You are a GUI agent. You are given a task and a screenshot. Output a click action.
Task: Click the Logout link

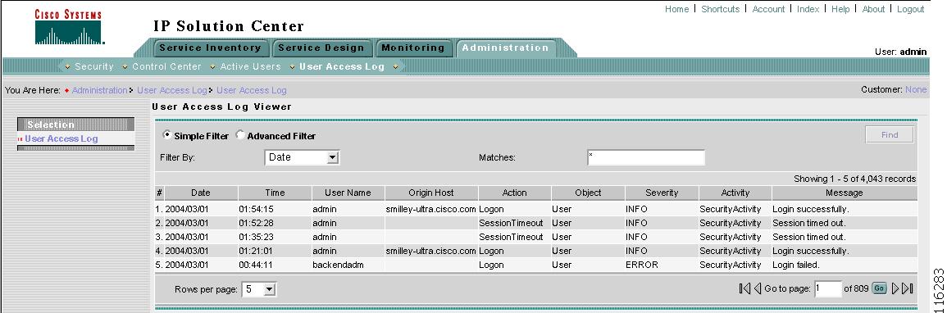tap(910, 9)
